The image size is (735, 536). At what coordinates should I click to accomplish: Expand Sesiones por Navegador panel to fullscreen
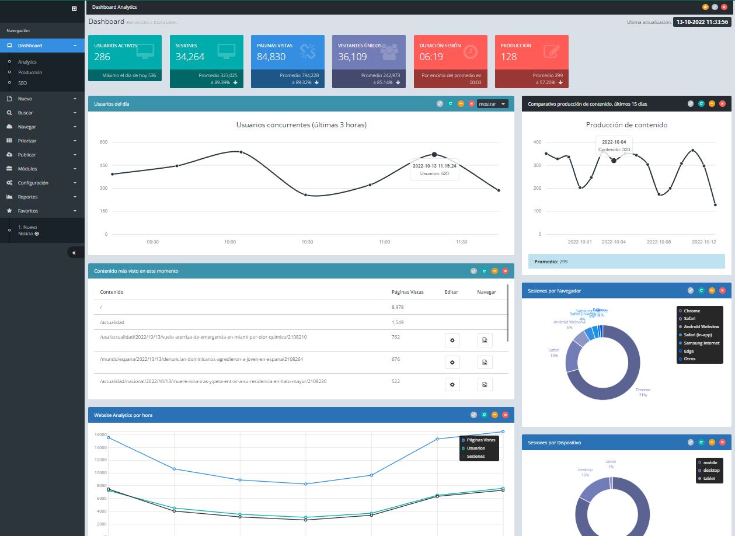tap(691, 291)
